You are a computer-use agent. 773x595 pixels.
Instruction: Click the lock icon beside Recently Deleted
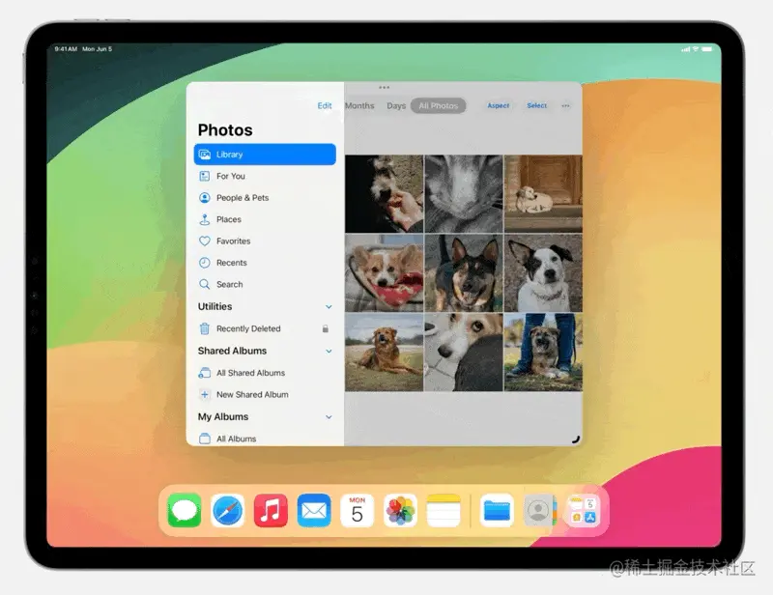tap(326, 328)
